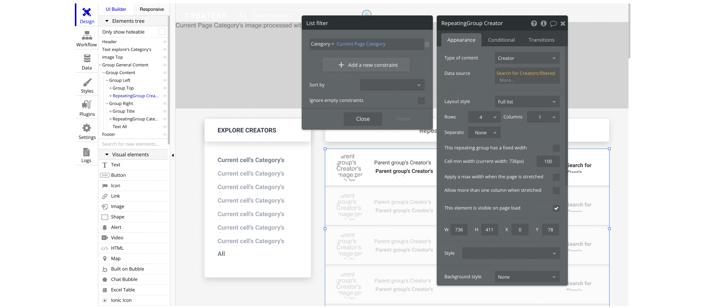The height and width of the screenshot is (308, 706).
Task: Open the Layout style dropdown
Action: (x=527, y=102)
